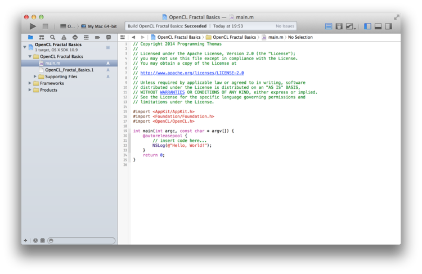Open the Apache license URL link
This screenshot has height=274, width=422.
click(x=192, y=73)
